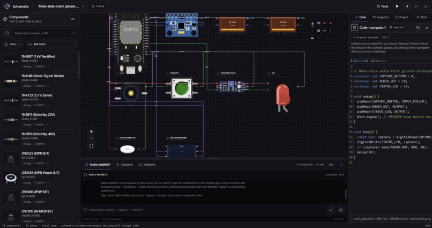Select the photoresistor sensor module on canvas

232,86
